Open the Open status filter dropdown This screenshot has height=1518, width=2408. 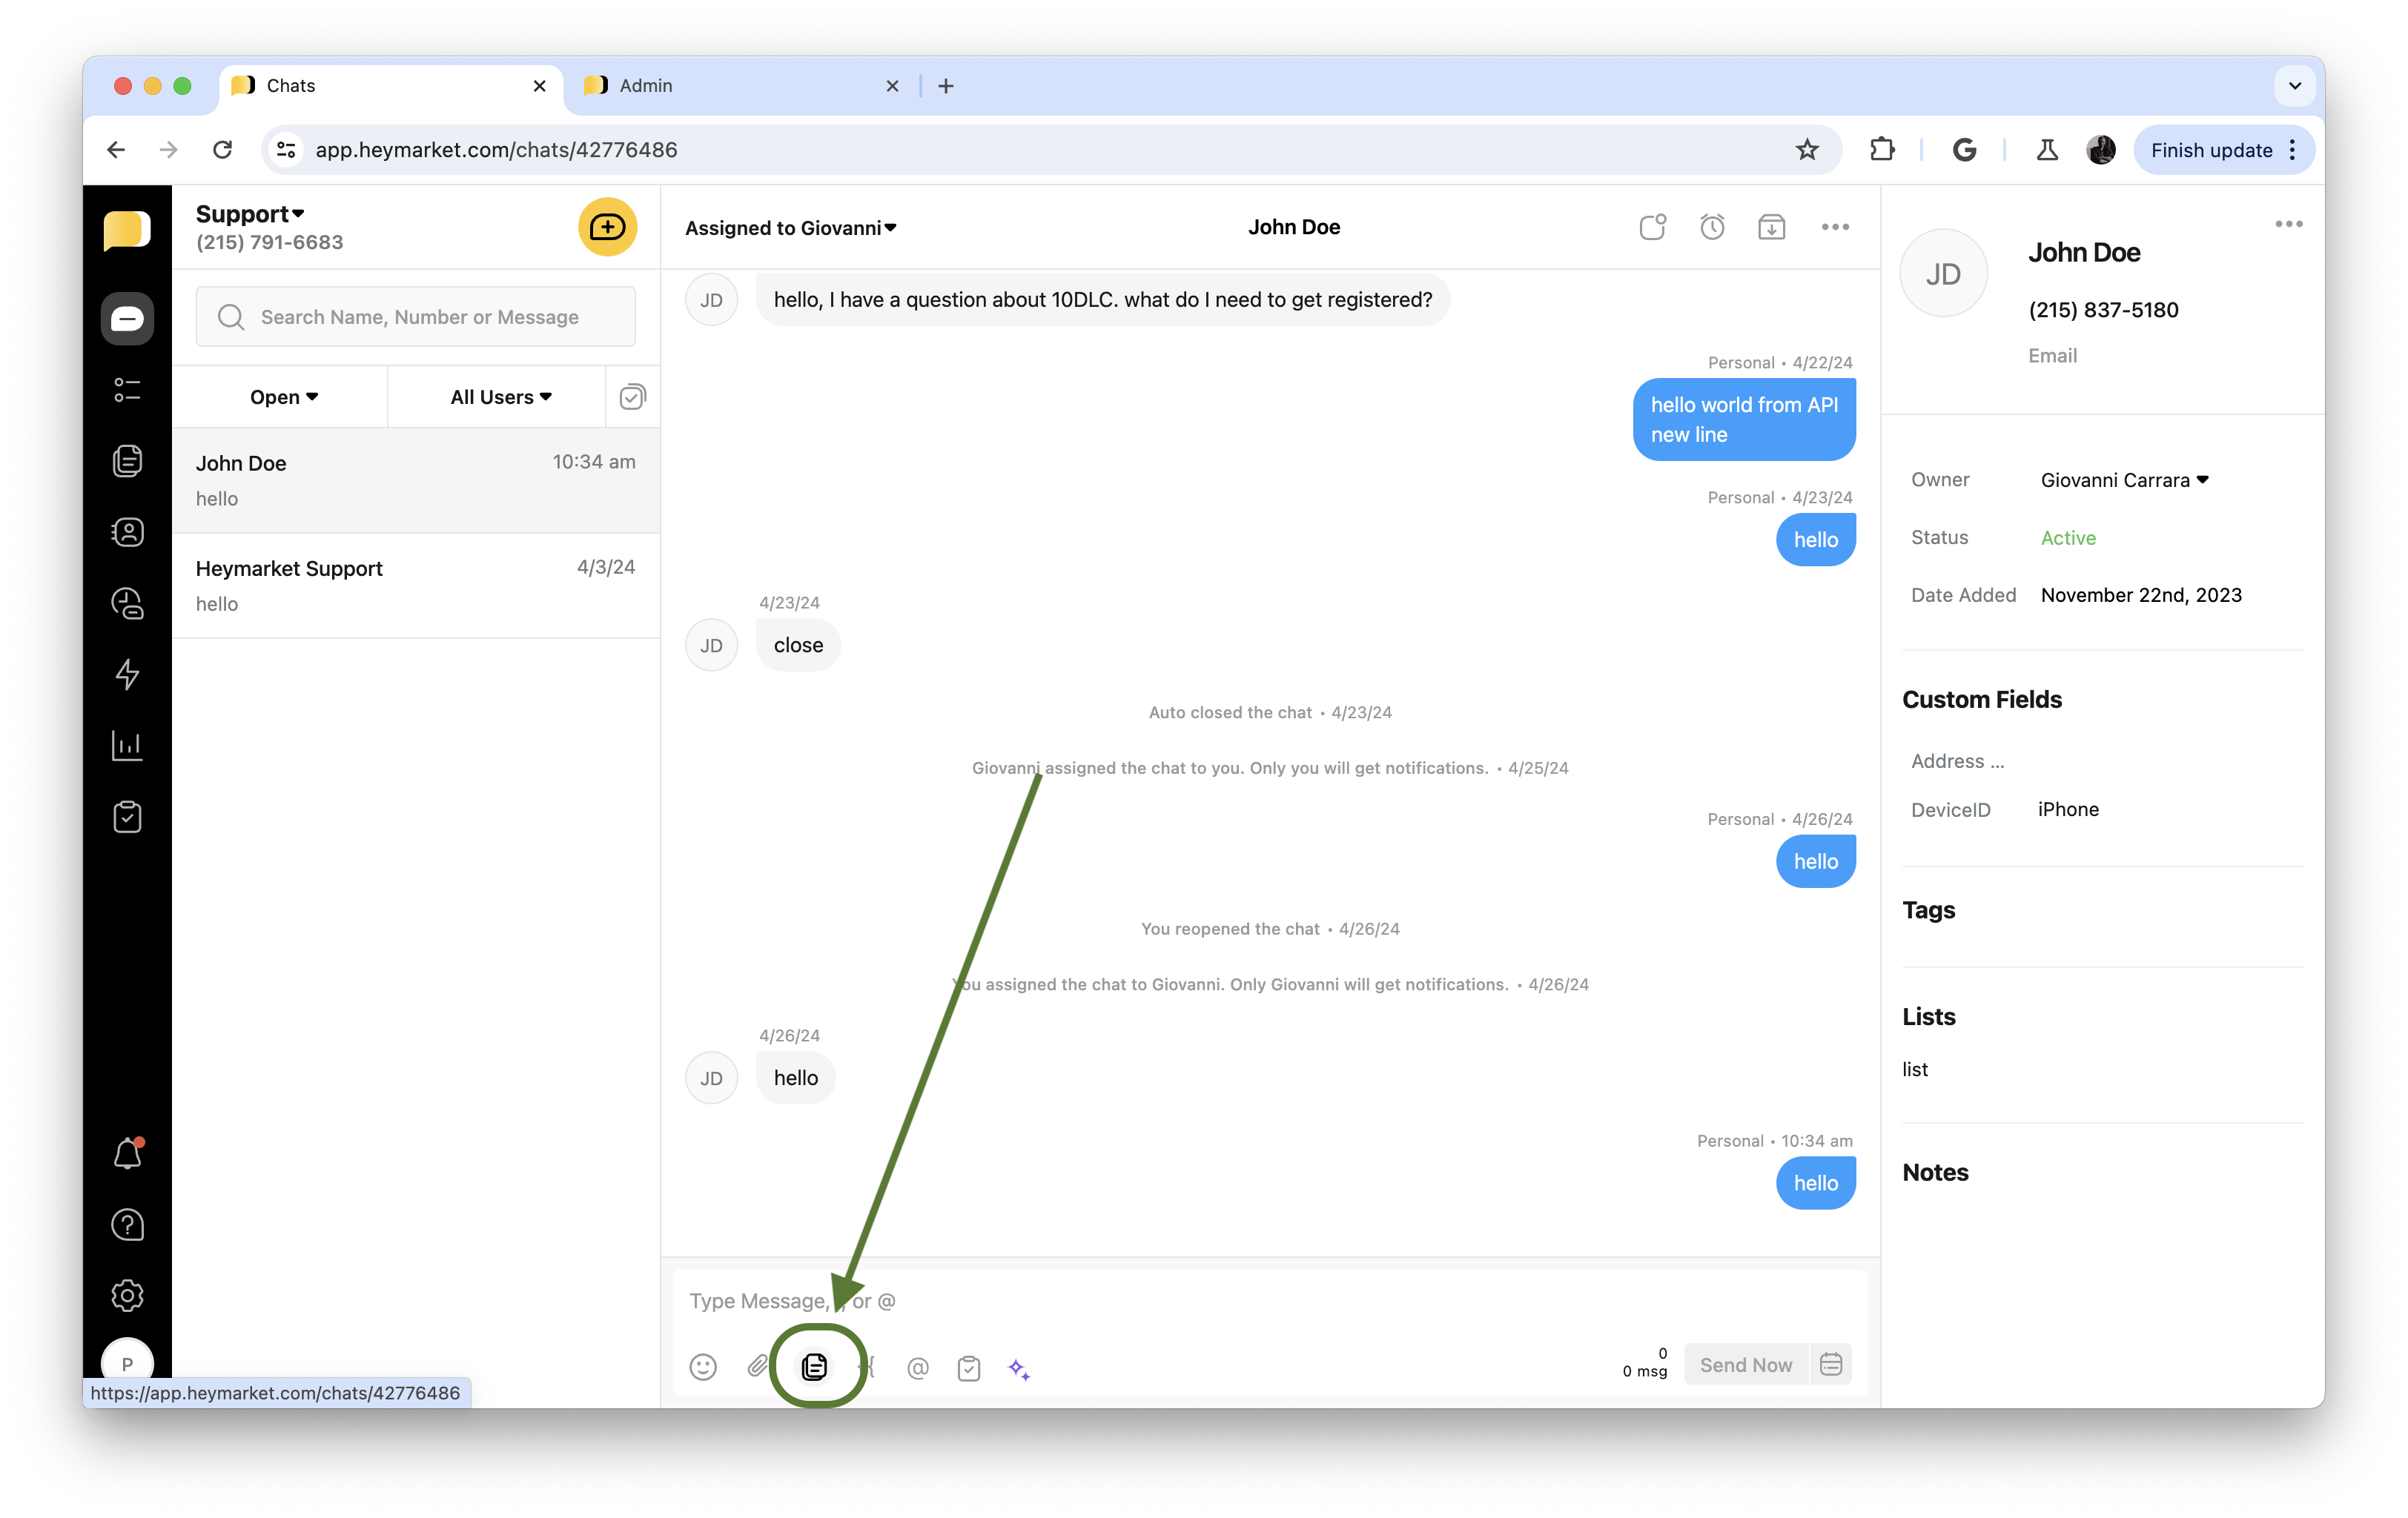[283, 397]
